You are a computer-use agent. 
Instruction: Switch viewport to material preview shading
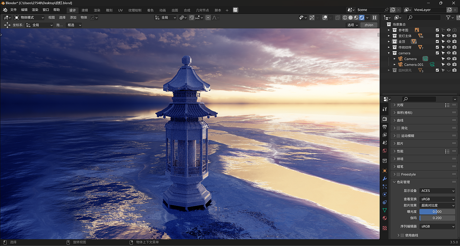pyautogui.click(x=356, y=18)
